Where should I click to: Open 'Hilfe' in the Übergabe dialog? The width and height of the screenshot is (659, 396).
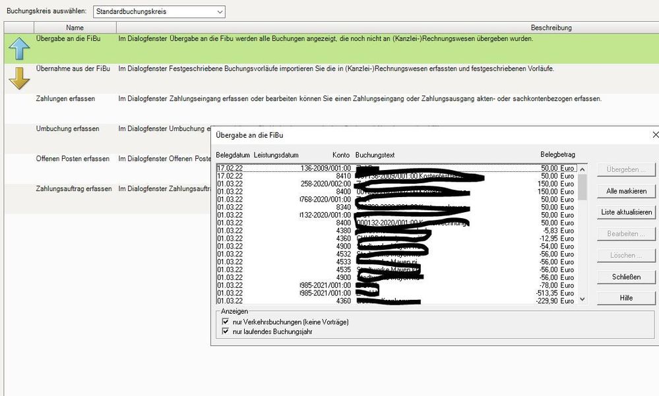point(626,298)
